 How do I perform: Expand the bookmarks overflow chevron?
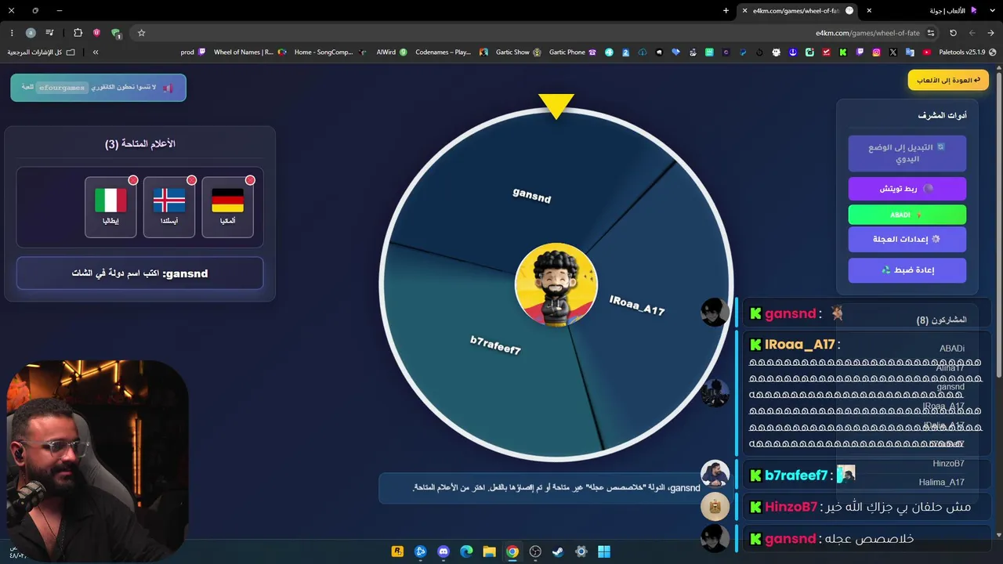click(96, 52)
